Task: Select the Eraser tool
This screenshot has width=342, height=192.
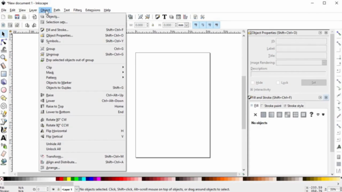Action: (4, 154)
